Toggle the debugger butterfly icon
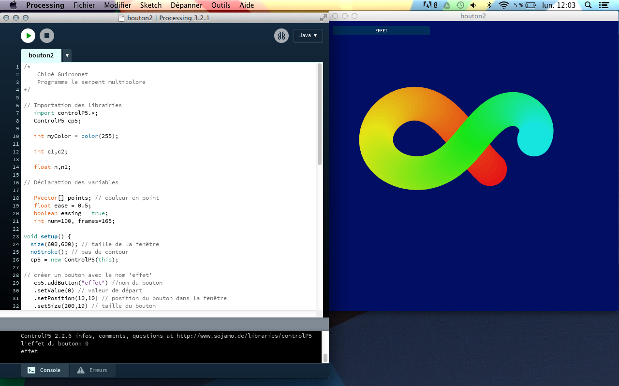 click(x=281, y=36)
